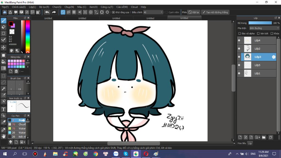
Task: Select the Hand tool
Action: tap(4, 136)
